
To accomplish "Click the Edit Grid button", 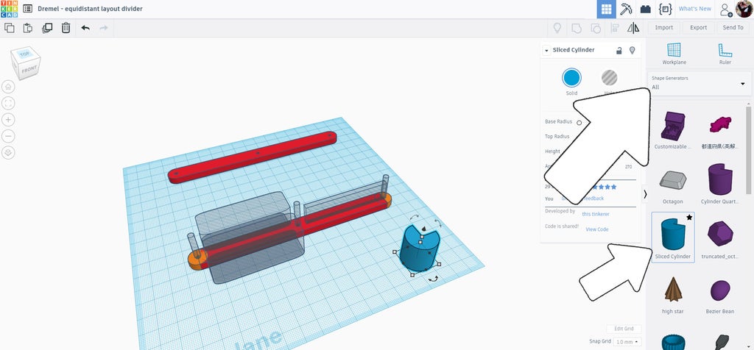I will (x=624, y=329).
